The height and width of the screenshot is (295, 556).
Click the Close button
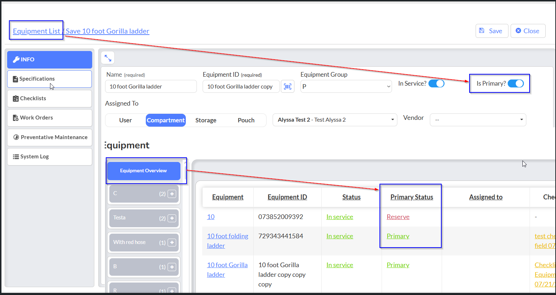pyautogui.click(x=528, y=31)
